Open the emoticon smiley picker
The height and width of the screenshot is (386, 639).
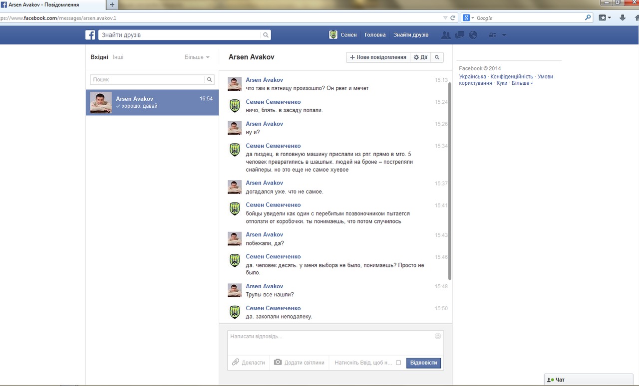(x=438, y=336)
